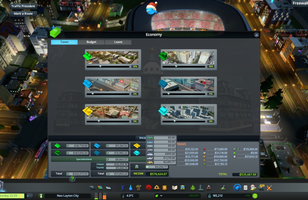Click the green question mark help icon

[x=72, y=179]
